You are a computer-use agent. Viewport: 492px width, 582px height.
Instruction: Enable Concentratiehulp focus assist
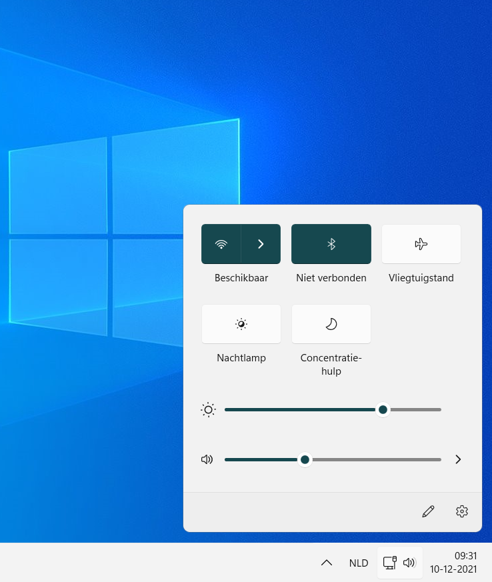click(331, 324)
